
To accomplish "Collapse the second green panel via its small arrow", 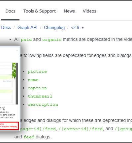I will pos(11,91).
